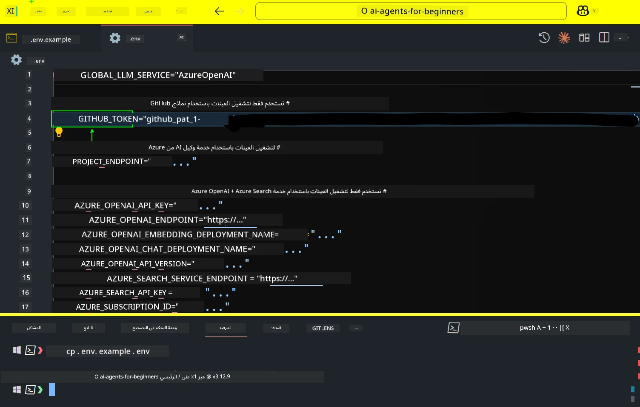Click the gear icon on the .env tab
Viewport: 640px width, 407px height.
tap(114, 38)
